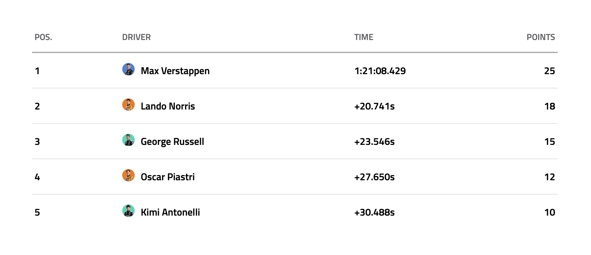Open the Oscar Piastri driver link
The height and width of the screenshot is (255, 591).
coord(168,177)
